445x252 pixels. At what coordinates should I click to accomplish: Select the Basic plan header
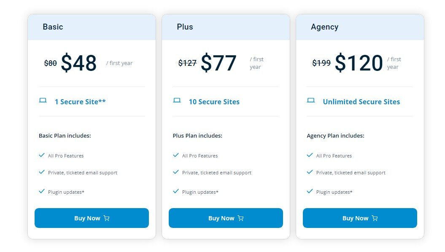[53, 27]
